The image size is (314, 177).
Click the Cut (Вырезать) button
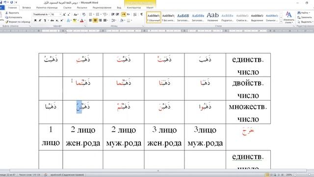(x=12, y=13)
